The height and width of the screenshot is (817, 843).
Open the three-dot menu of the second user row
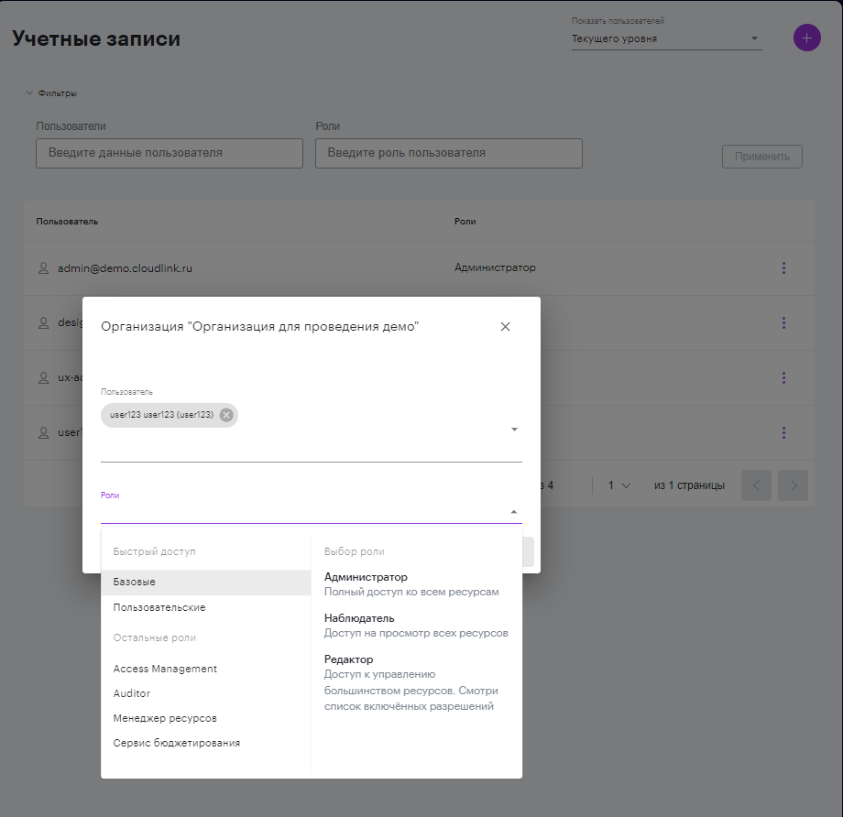click(x=783, y=322)
